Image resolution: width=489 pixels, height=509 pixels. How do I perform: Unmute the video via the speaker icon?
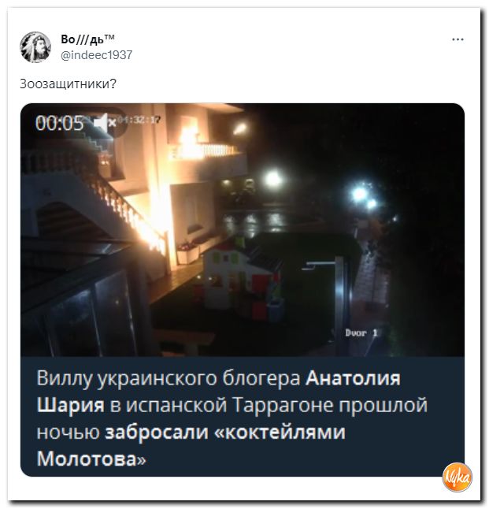tap(105, 123)
